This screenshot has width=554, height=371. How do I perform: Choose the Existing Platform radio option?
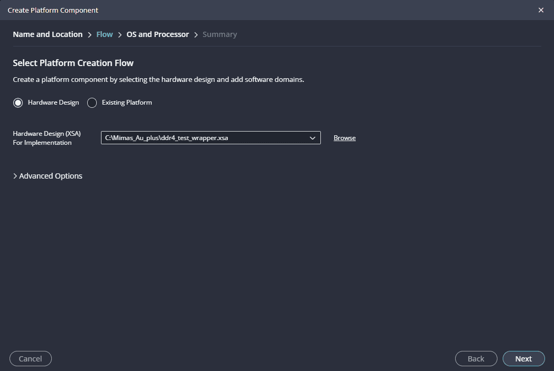point(92,103)
